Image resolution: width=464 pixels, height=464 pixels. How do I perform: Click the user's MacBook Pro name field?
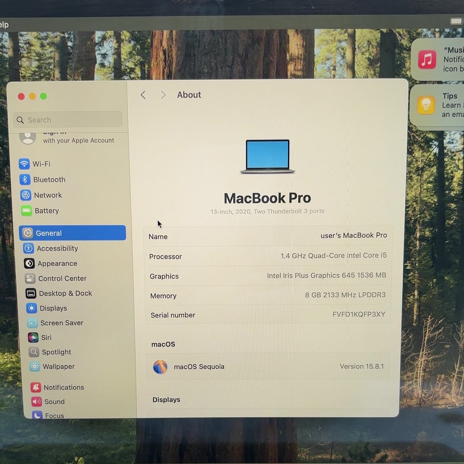click(x=268, y=236)
